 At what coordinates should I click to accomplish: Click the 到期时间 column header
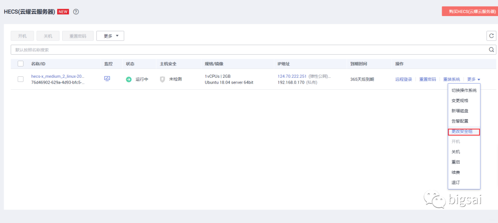pos(359,63)
